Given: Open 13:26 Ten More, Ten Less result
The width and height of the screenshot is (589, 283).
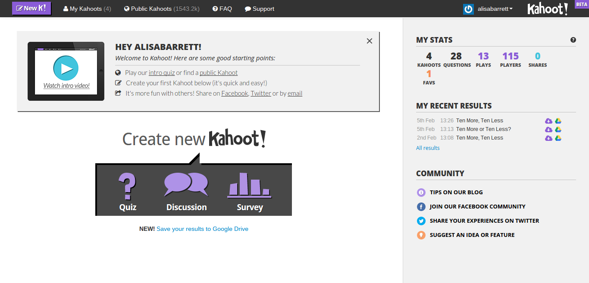Looking at the screenshot, I should point(479,121).
